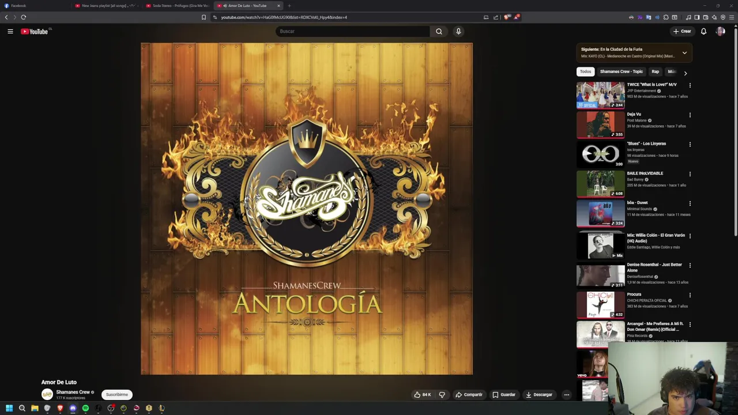Open the account avatar menu

(x=720, y=32)
